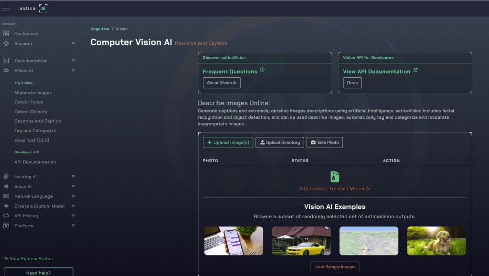
Task: Expand the Natural Language submenu arrow
Action: 73,196
